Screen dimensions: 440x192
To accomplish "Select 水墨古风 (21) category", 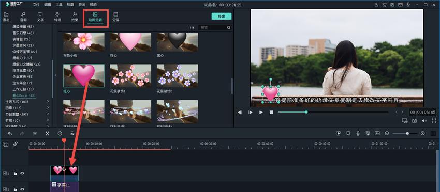I will point(23,45).
